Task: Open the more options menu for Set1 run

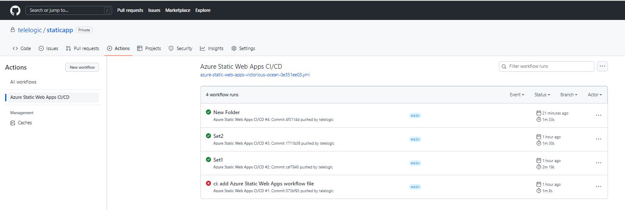Action: click(x=599, y=163)
